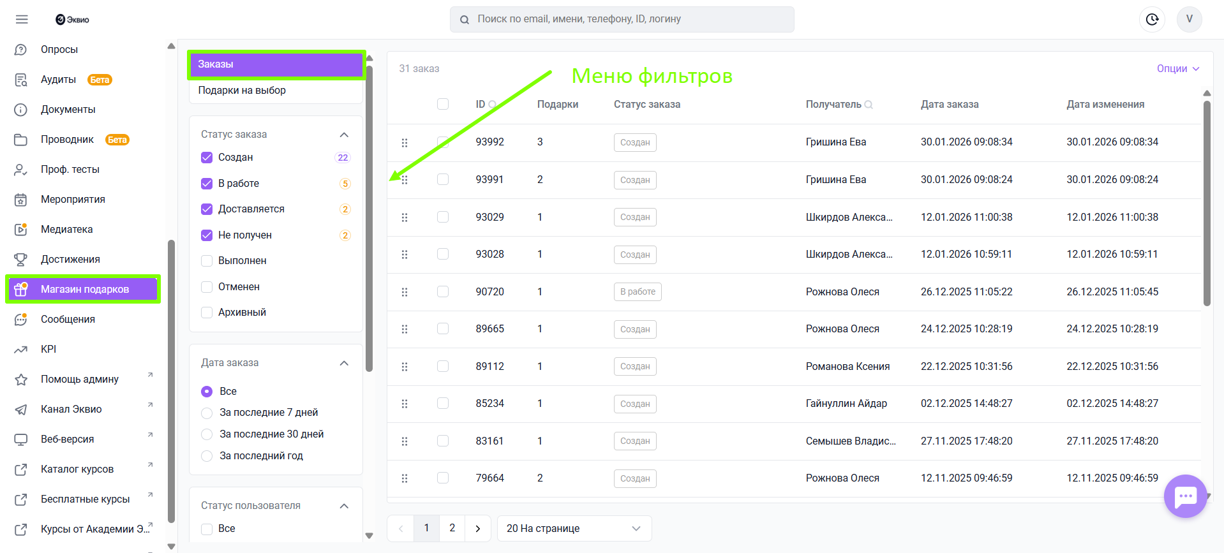Switch to Подарки на выбор tab
The image size is (1224, 553).
tap(242, 91)
